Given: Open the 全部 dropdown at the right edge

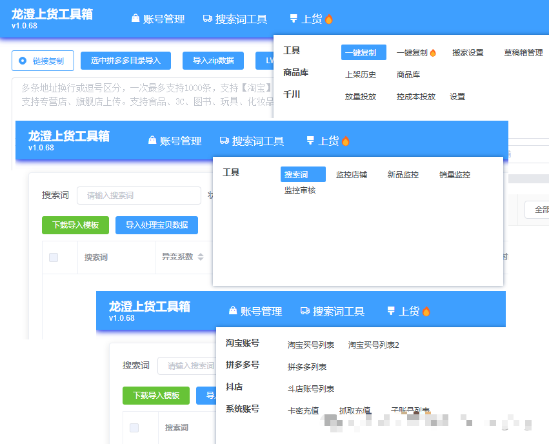Looking at the screenshot, I should pyautogui.click(x=538, y=210).
